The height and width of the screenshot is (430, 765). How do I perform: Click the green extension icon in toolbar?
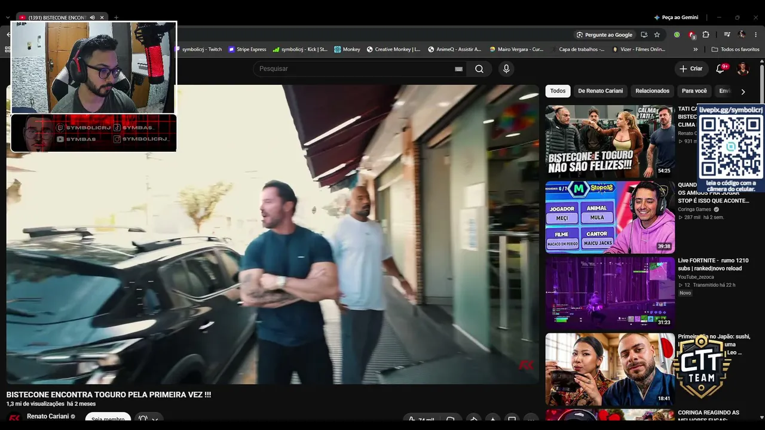pyautogui.click(x=677, y=35)
